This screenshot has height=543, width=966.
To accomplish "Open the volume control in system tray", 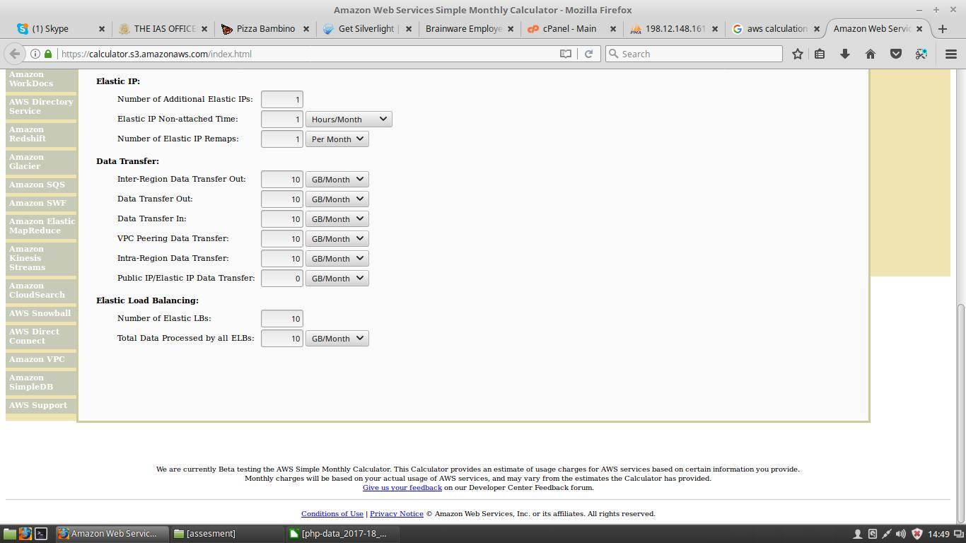I will tap(902, 534).
